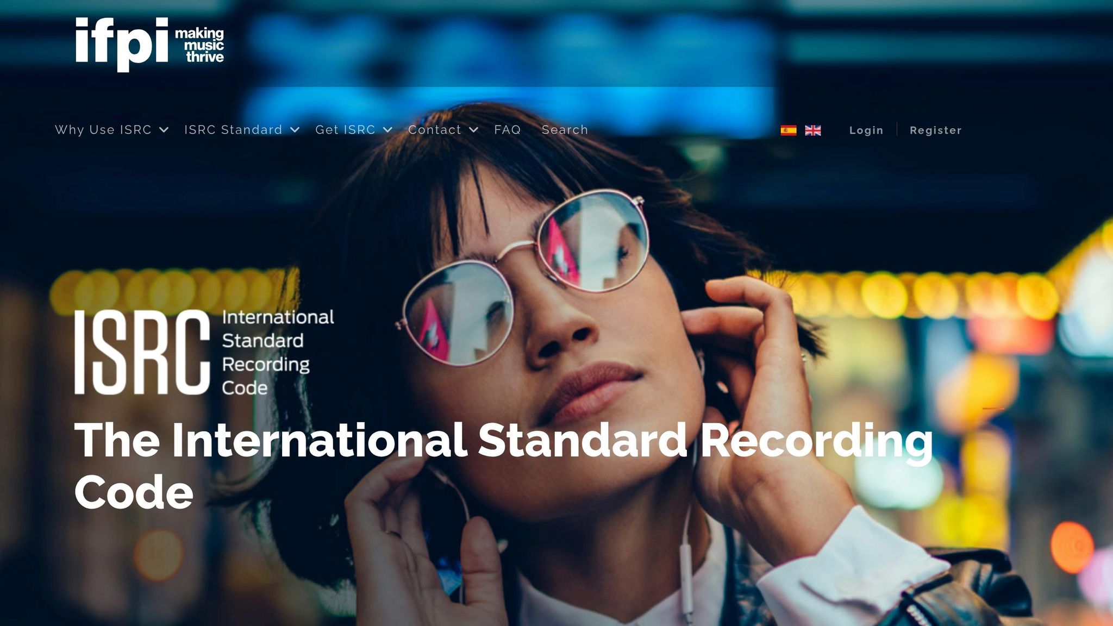The image size is (1113, 626).
Task: Open the Contact menu item
Action: click(435, 130)
